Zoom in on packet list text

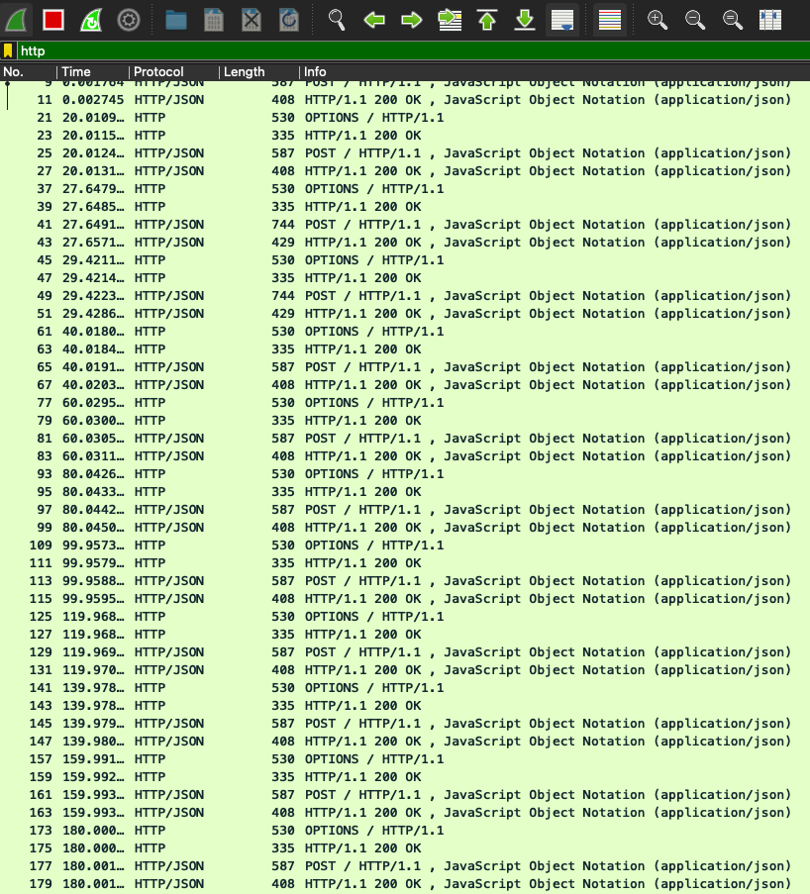point(657,19)
